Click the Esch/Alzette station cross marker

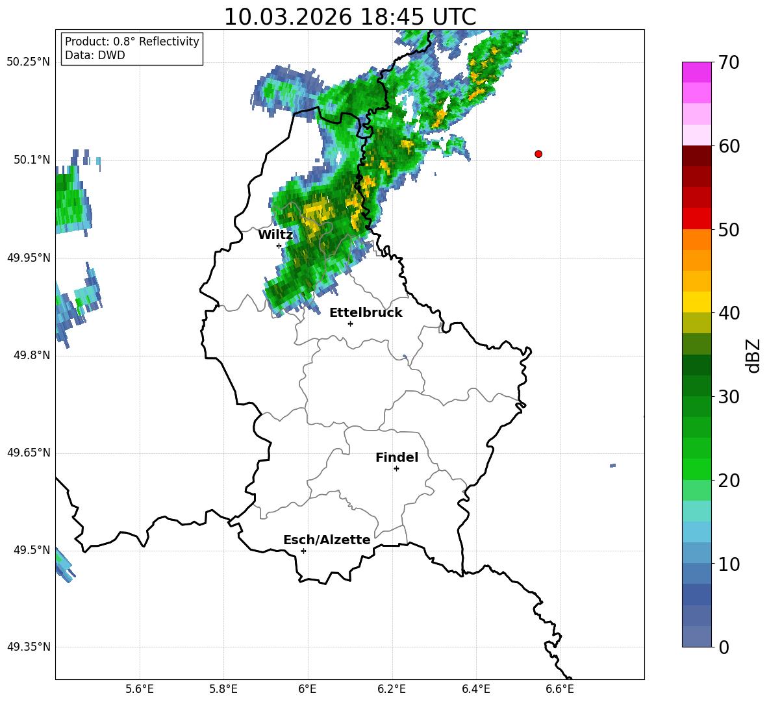303,551
